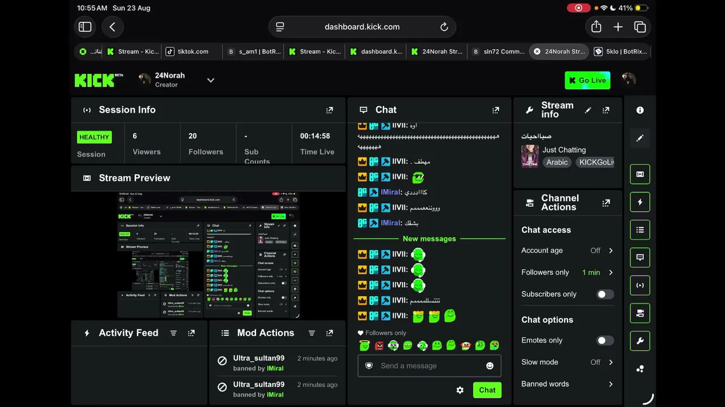Screen dimensions: 725x407
Task: Open the emoji picker in message box
Action: coord(490,366)
